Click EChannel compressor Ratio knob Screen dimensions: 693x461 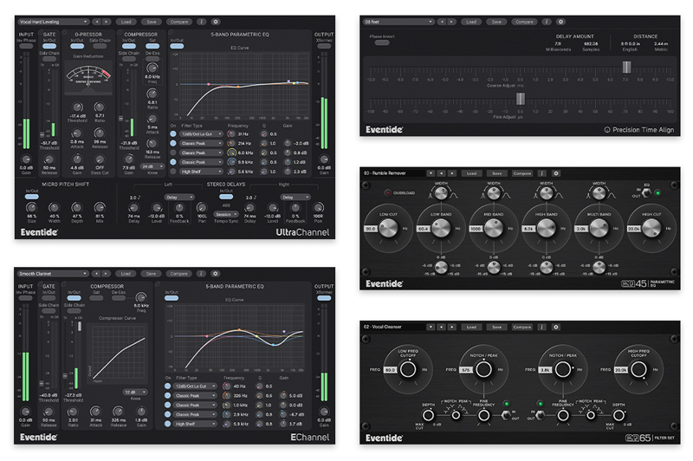coord(73,412)
